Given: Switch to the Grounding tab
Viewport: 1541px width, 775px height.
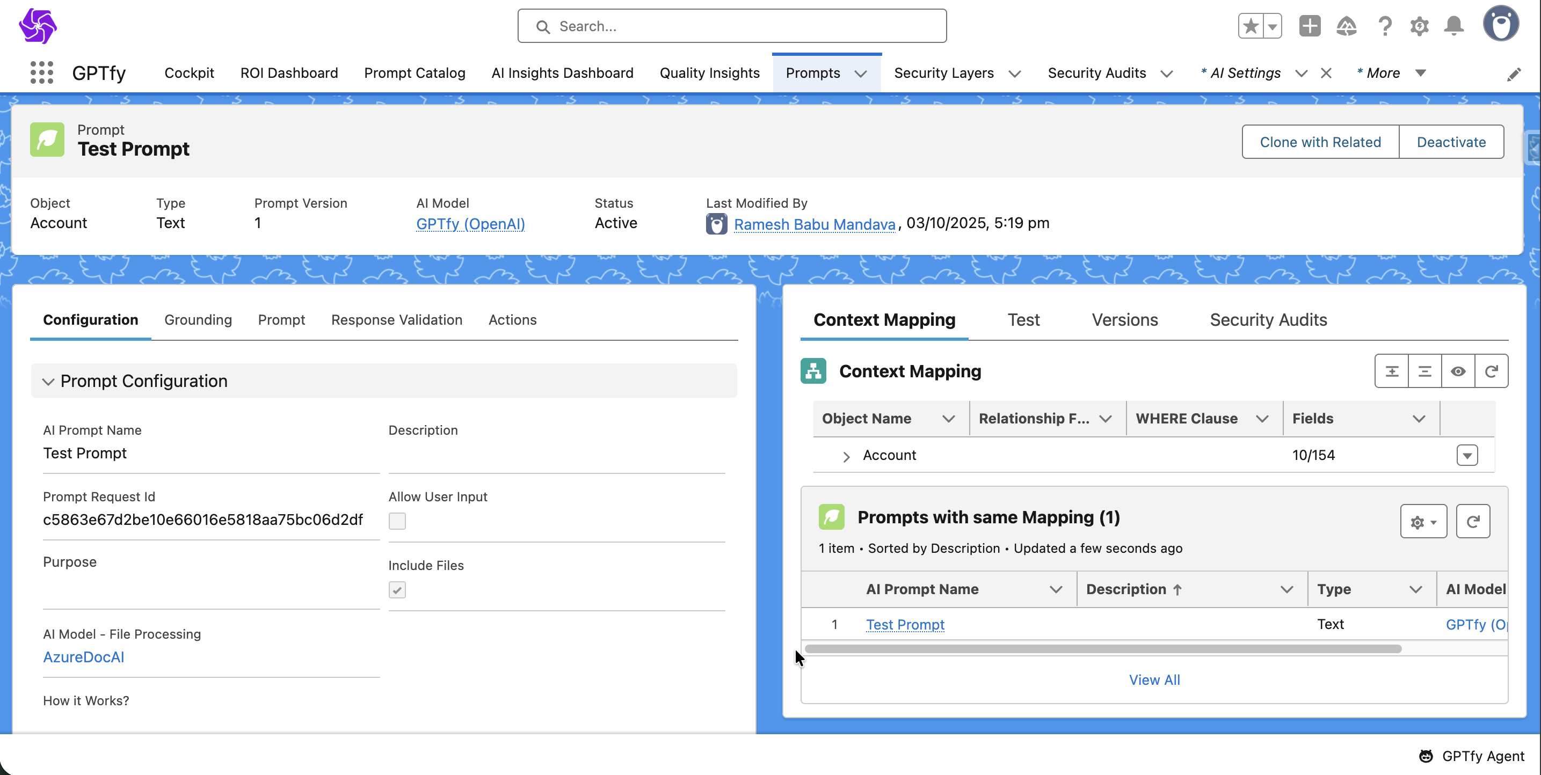Looking at the screenshot, I should [198, 320].
